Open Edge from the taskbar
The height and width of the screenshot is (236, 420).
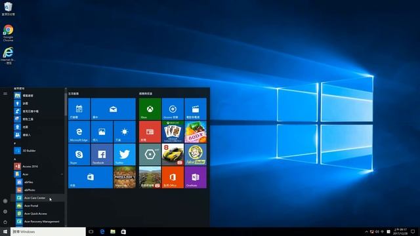pos(102,231)
